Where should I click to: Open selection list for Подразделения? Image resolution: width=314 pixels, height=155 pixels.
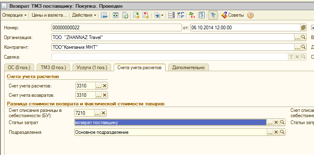(x=270, y=132)
